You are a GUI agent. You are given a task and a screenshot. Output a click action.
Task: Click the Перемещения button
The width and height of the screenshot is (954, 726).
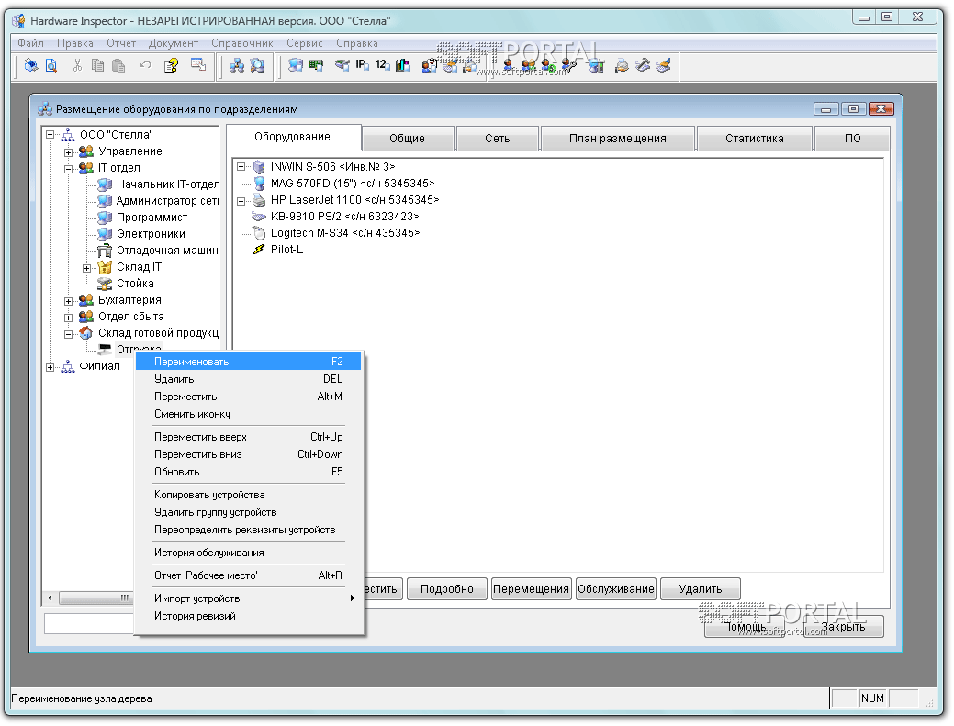click(531, 589)
